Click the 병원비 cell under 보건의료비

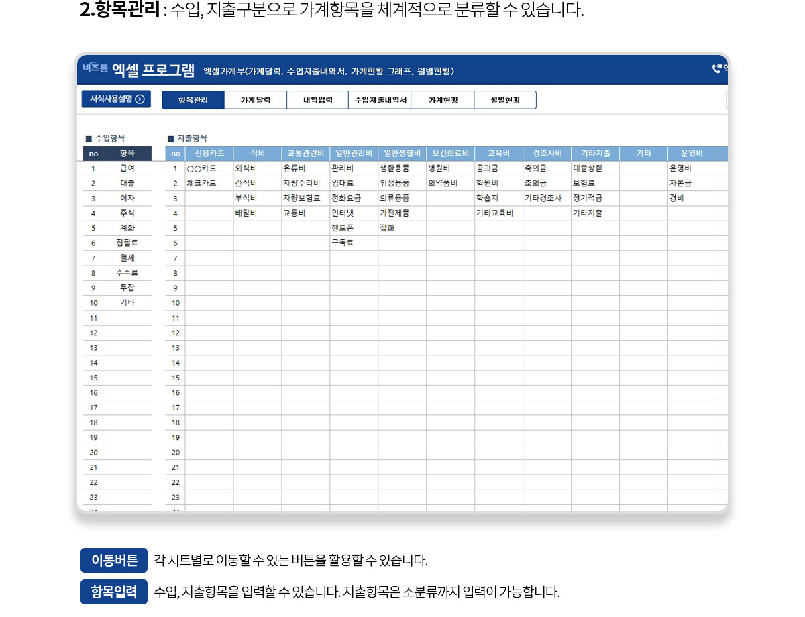pos(450,168)
